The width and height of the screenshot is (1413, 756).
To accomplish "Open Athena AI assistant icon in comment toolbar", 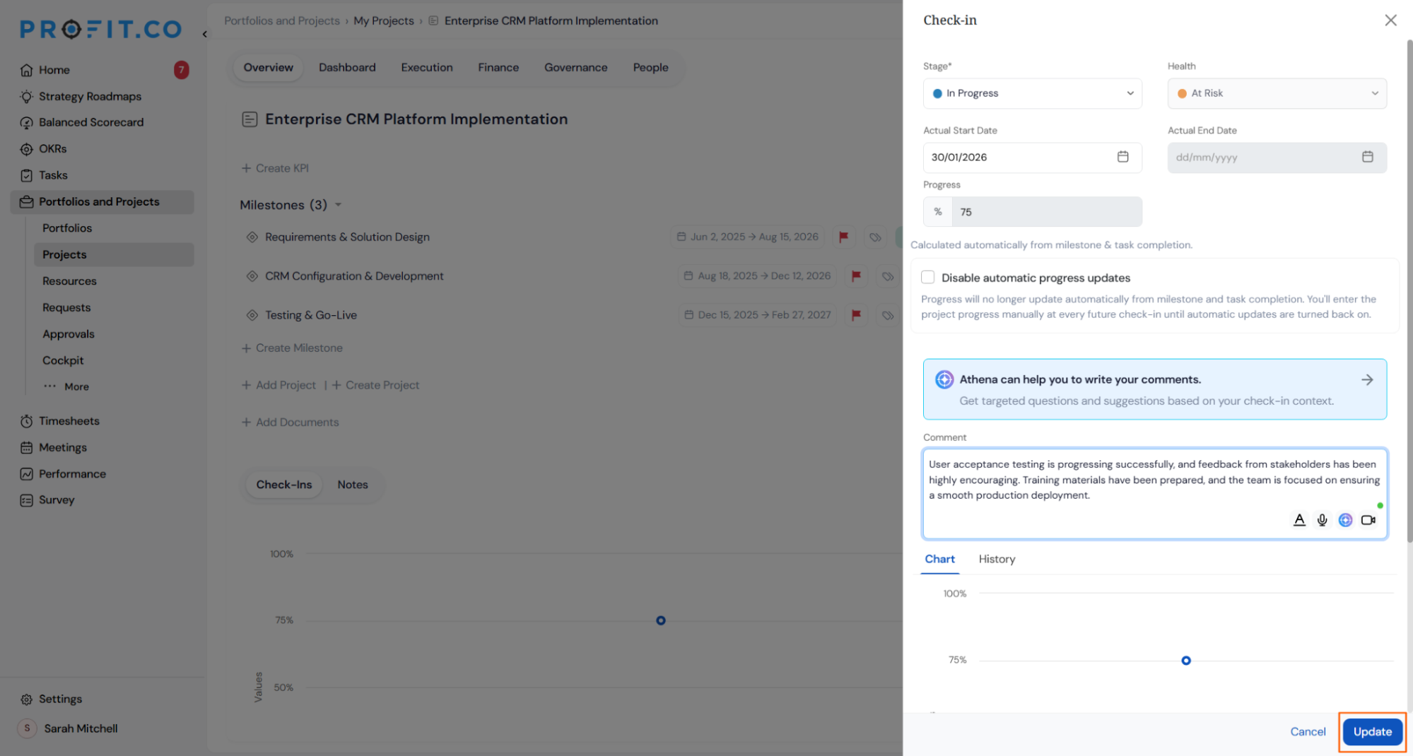I will point(1345,520).
